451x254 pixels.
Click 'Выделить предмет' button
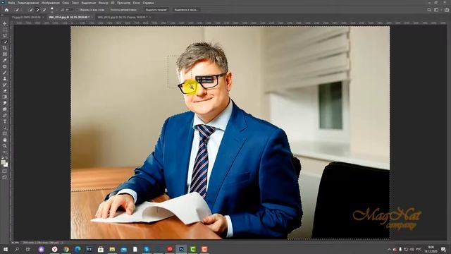click(156, 10)
